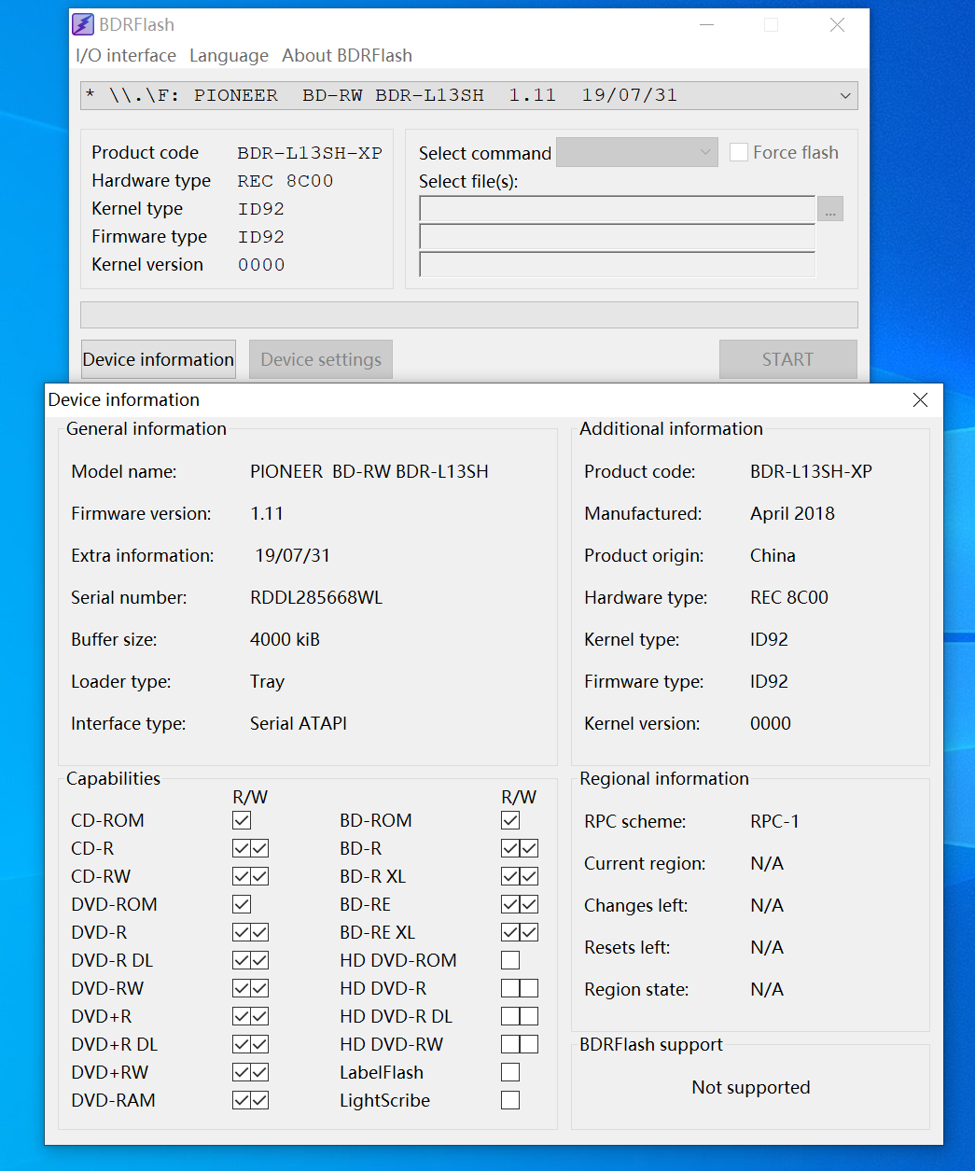Click the second Select file(s) input field
The image size is (975, 1171).
tap(618, 237)
